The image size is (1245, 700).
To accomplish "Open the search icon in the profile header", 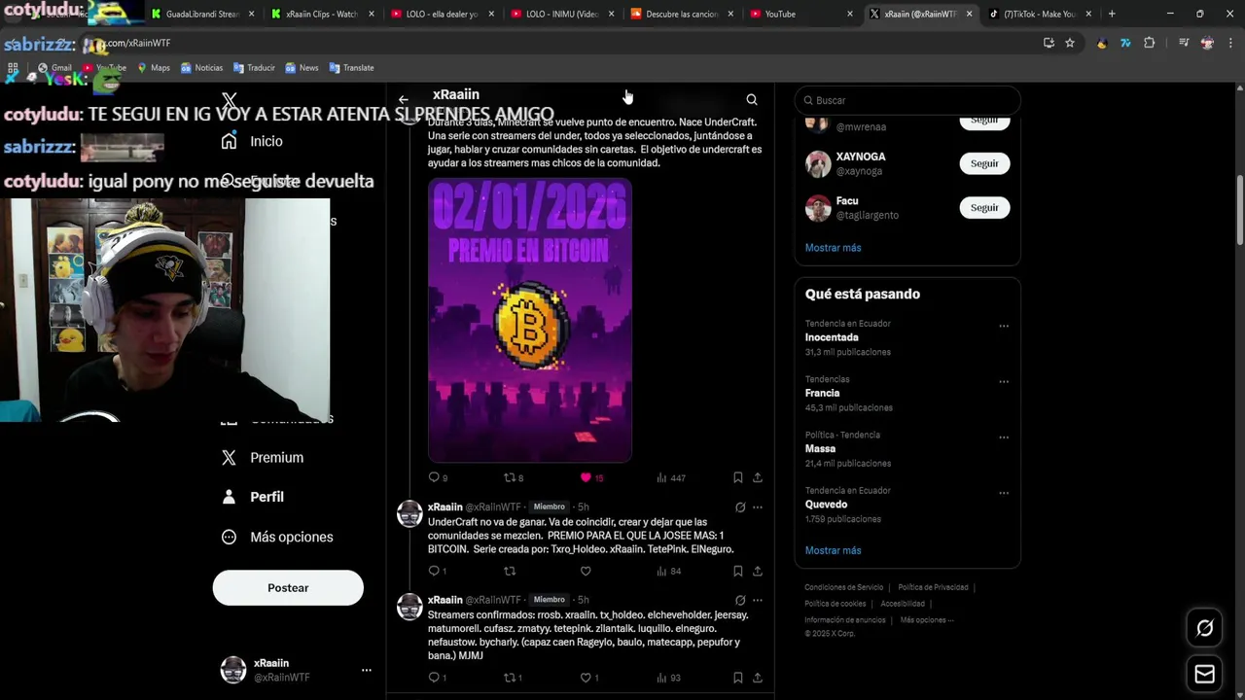I will (x=752, y=99).
